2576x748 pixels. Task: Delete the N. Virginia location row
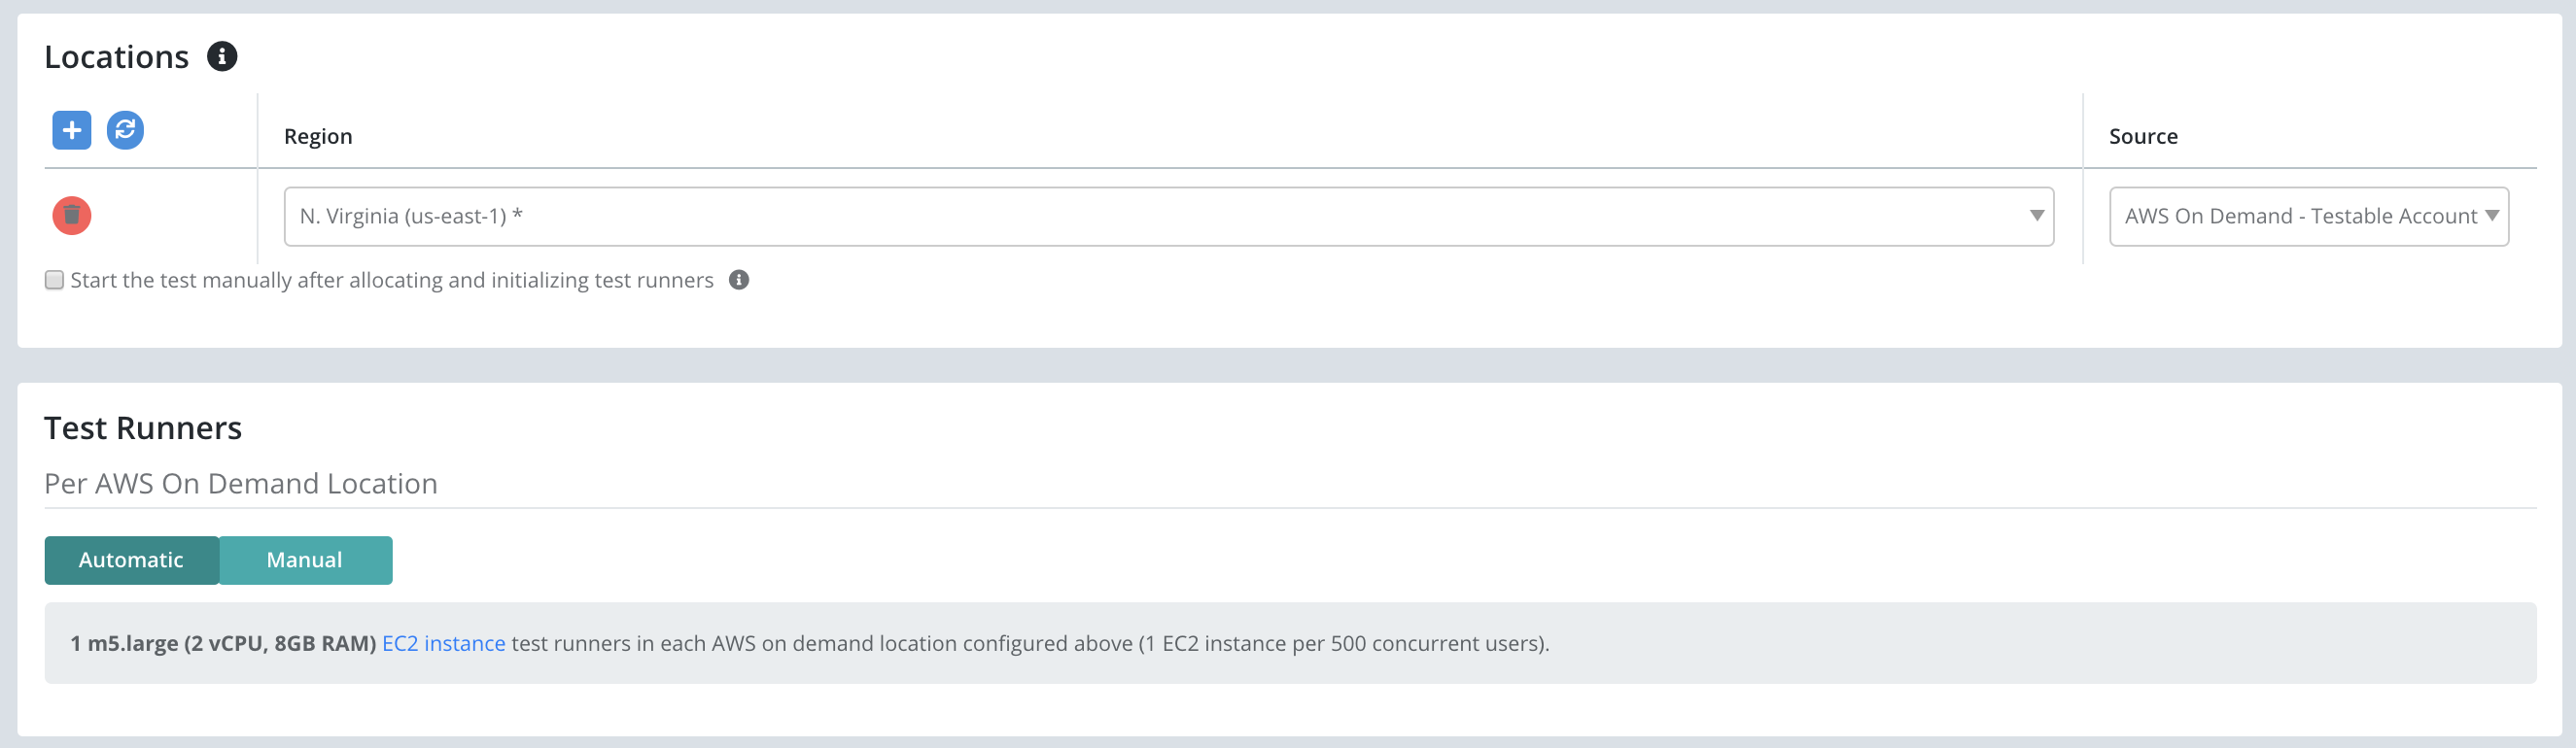click(x=72, y=216)
